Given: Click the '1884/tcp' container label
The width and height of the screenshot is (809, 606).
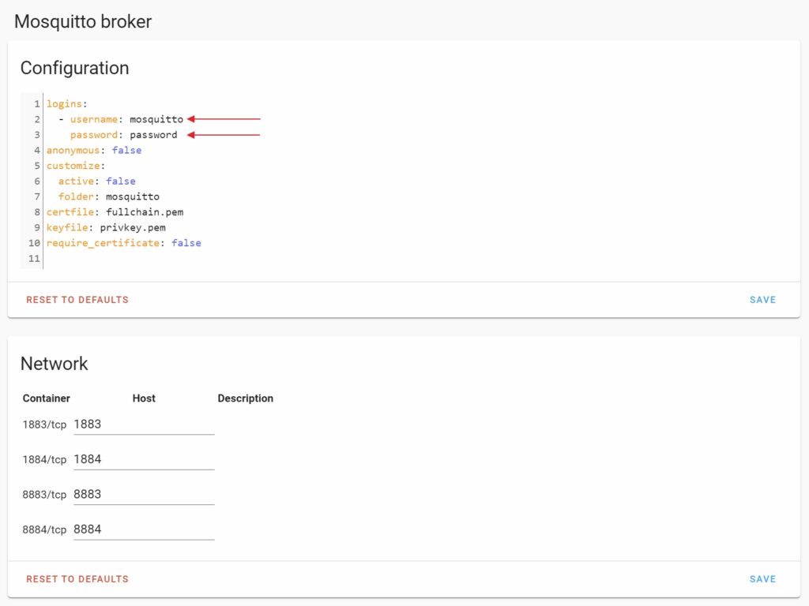Looking at the screenshot, I should pyautogui.click(x=44, y=460).
